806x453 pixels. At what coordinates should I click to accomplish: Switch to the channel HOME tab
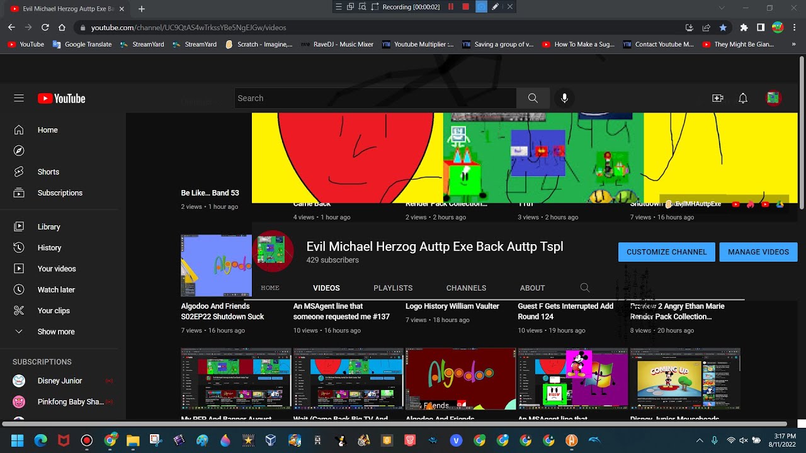(x=270, y=288)
